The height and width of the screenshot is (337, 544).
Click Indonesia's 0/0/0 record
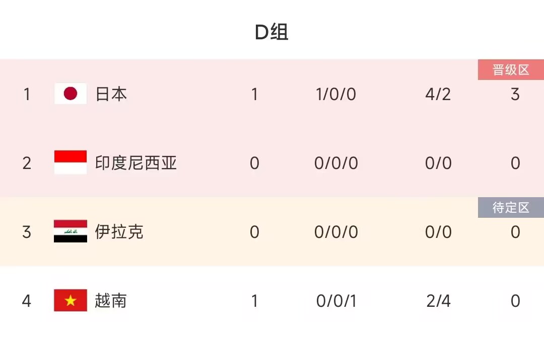tap(336, 163)
